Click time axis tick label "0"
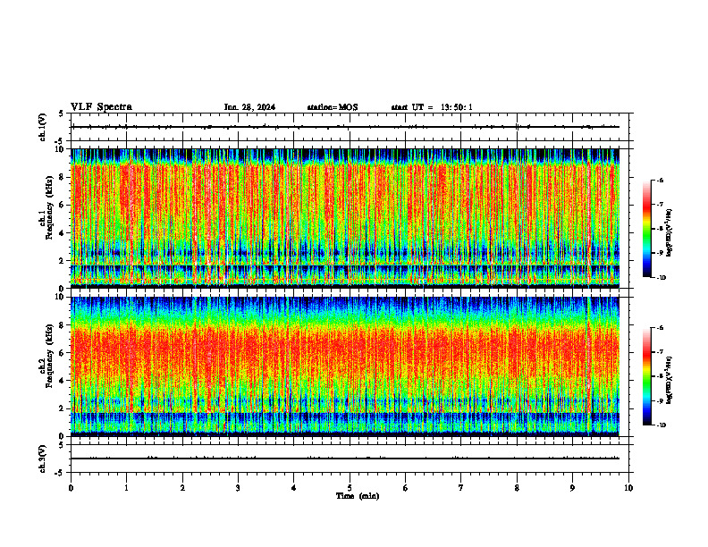The width and height of the screenshot is (708, 547). [x=71, y=488]
